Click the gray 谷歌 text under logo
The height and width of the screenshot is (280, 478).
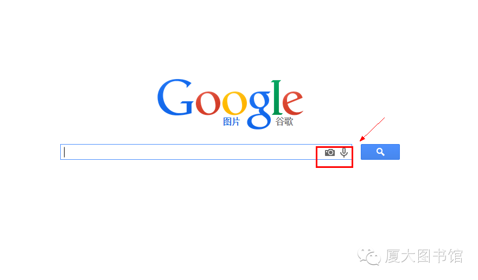pos(284,121)
